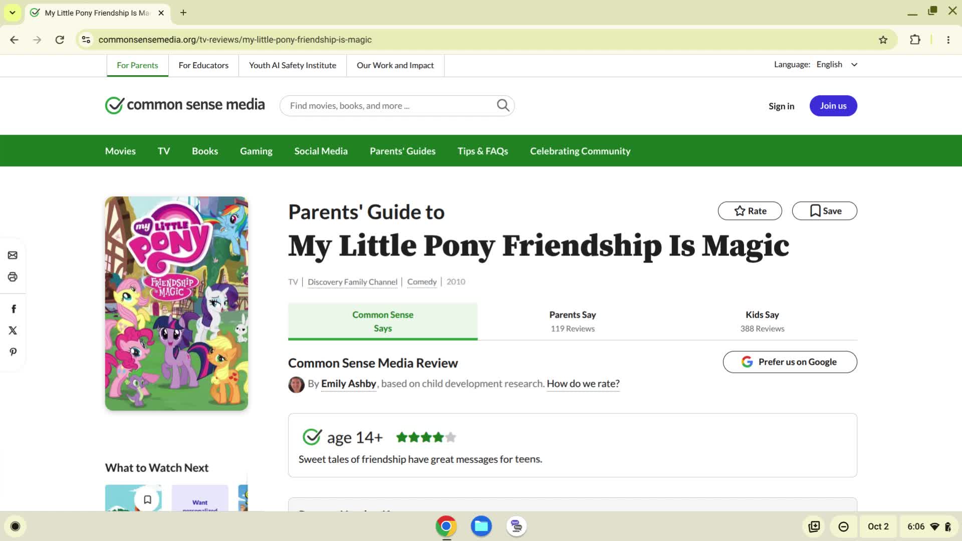This screenshot has width=962, height=541.
Task: Switch to Parents Say tab
Action: coord(572,321)
